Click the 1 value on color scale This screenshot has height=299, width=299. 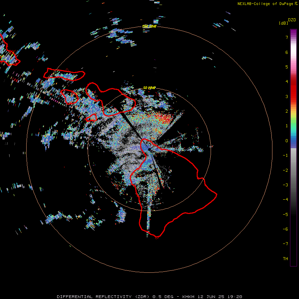pos(287,126)
